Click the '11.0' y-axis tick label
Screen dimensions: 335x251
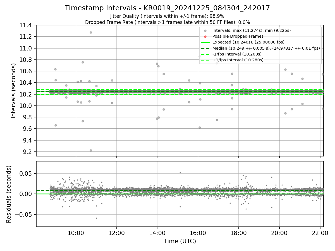tap(26, 48)
